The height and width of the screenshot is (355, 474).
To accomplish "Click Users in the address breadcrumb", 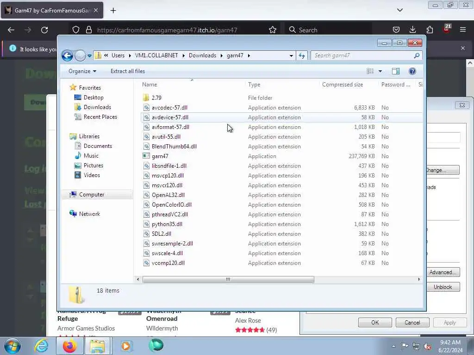I will pos(118,55).
